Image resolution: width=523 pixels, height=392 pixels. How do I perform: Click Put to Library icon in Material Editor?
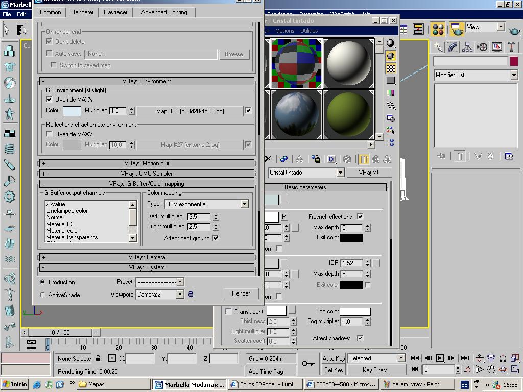316,159
